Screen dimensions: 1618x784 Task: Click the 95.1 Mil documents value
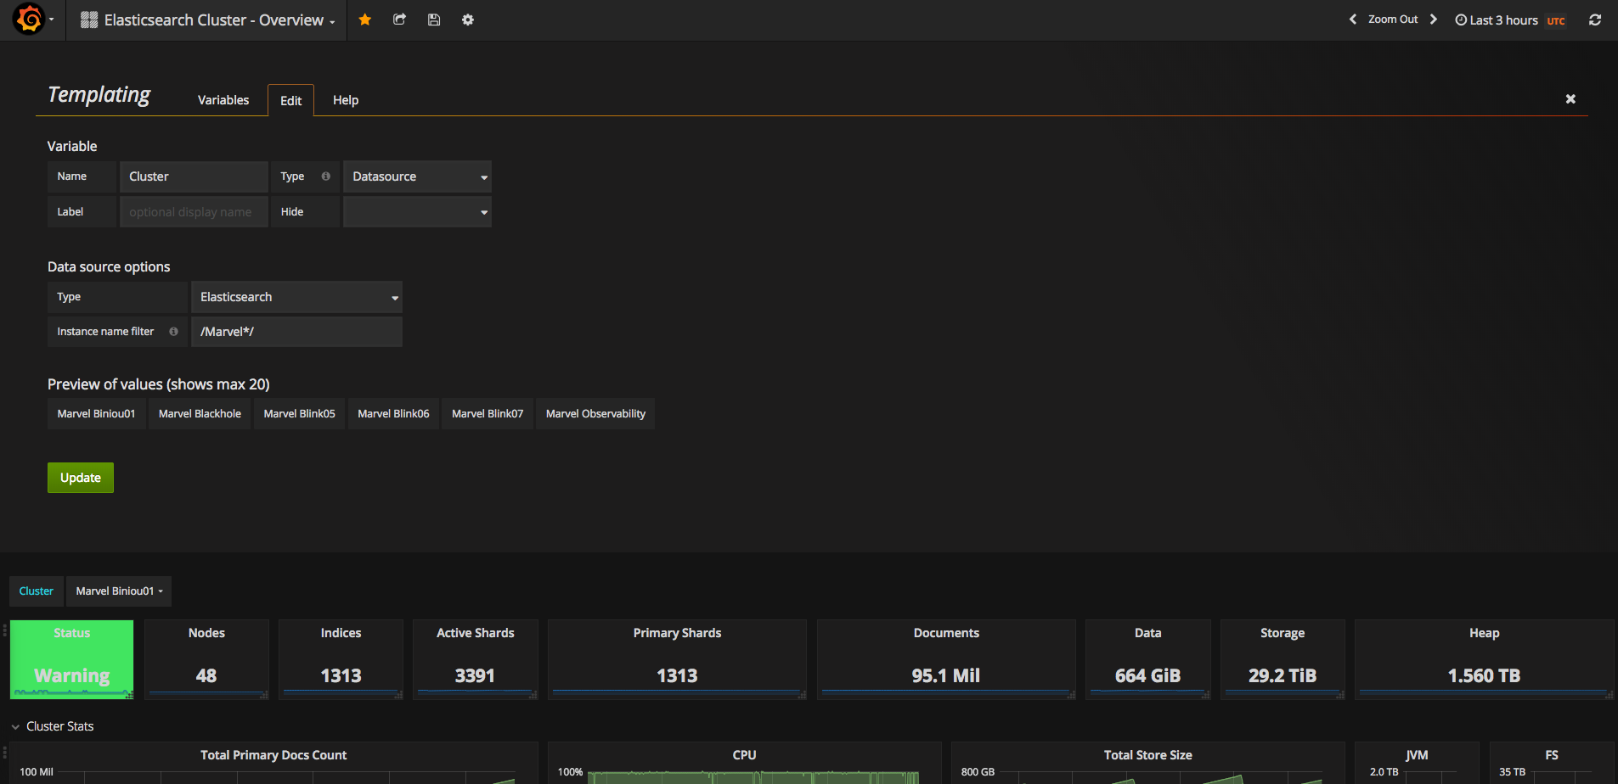[946, 675]
